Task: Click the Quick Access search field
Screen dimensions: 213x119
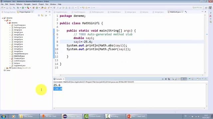Action: (197, 8)
